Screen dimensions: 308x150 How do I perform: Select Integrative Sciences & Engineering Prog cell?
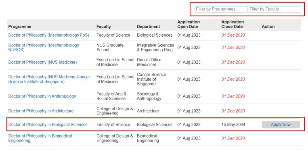pos(155,48)
